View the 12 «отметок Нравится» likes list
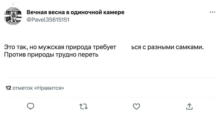 click(35, 88)
